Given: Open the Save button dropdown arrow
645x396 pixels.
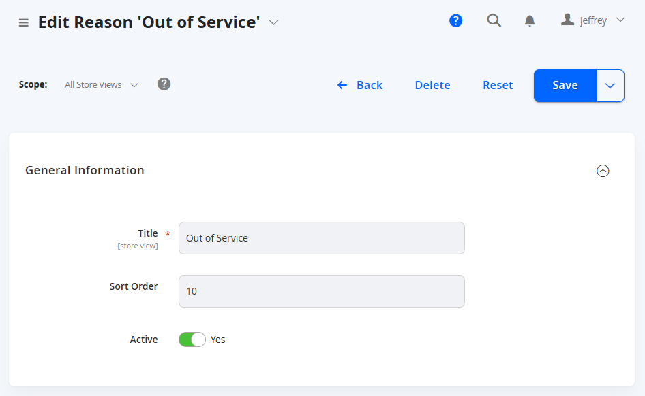Looking at the screenshot, I should pyautogui.click(x=610, y=86).
